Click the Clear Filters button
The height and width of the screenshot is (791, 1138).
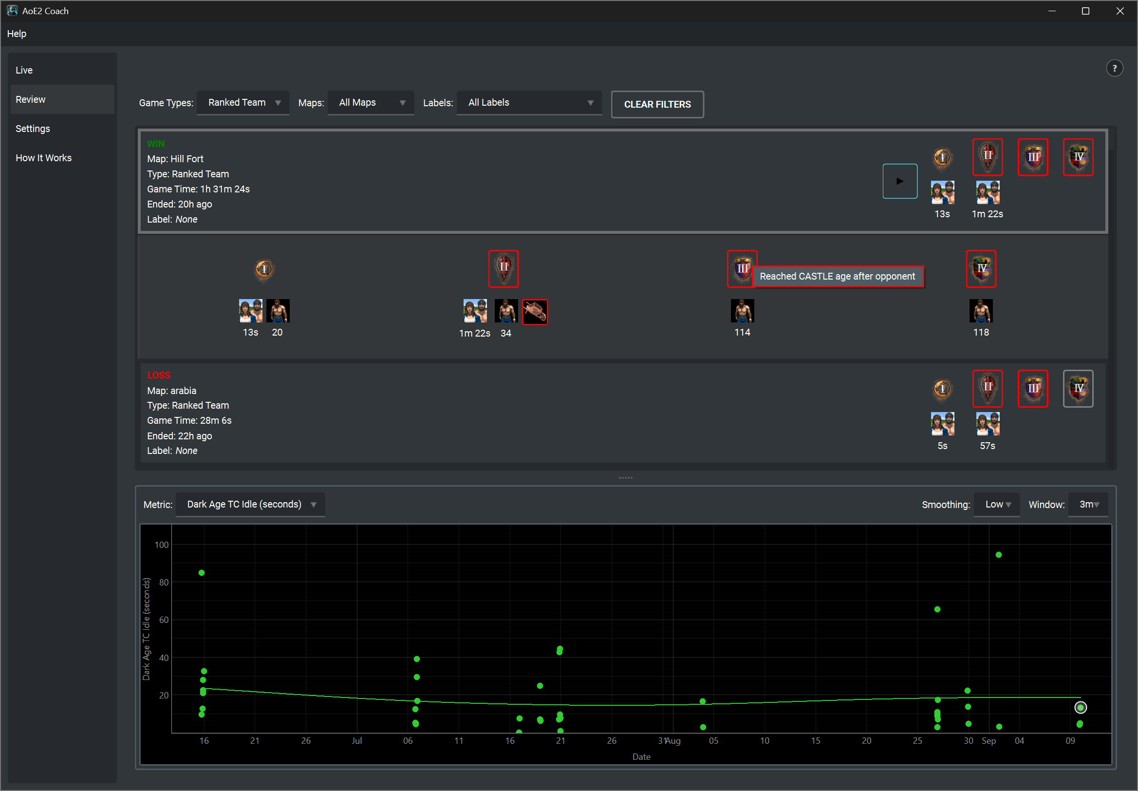[657, 105]
